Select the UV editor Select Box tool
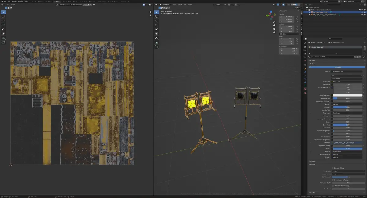The height and width of the screenshot is (198, 367). coord(3,12)
